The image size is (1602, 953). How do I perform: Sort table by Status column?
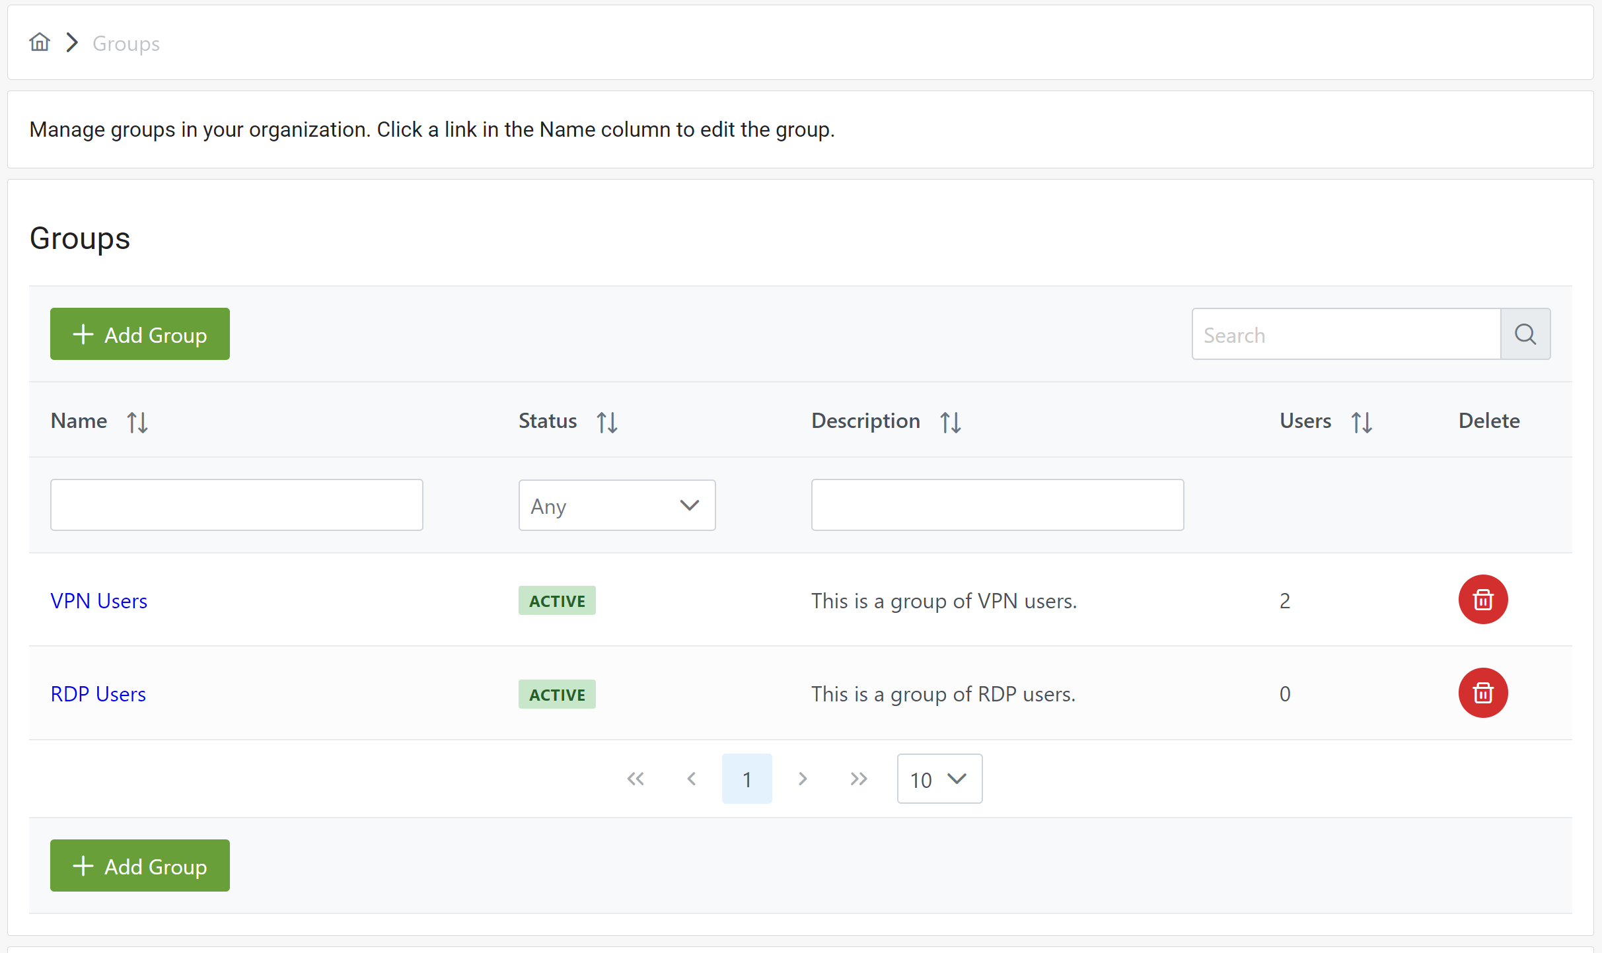[x=606, y=422]
